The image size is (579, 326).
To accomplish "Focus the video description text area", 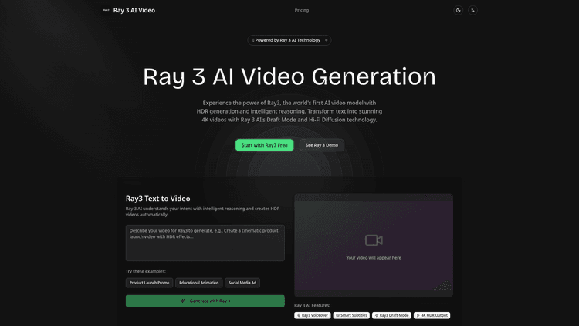I will point(205,243).
